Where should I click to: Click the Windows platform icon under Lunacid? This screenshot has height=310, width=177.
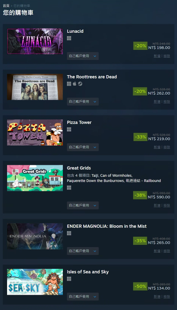[69, 38]
